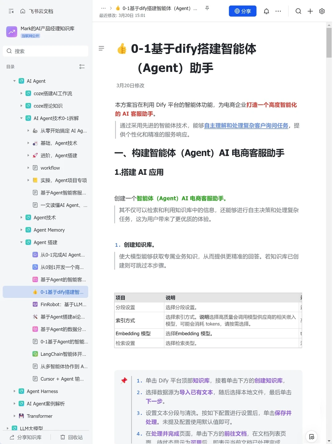Click the 最近修改: 3月20日 15:01 text

coord(122,15)
